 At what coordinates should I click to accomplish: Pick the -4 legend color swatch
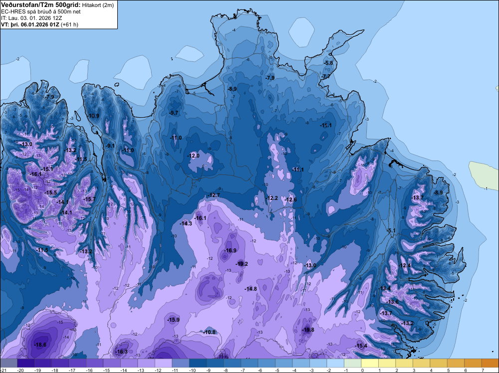301,363
